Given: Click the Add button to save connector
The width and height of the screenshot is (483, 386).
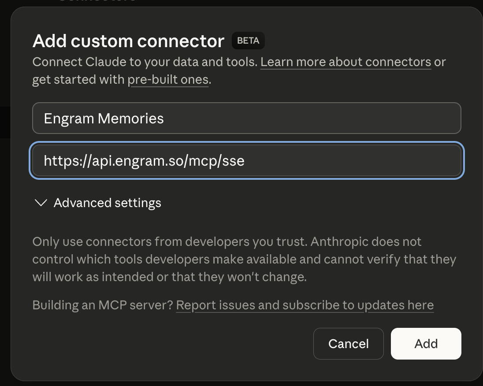Looking at the screenshot, I should (425, 344).
